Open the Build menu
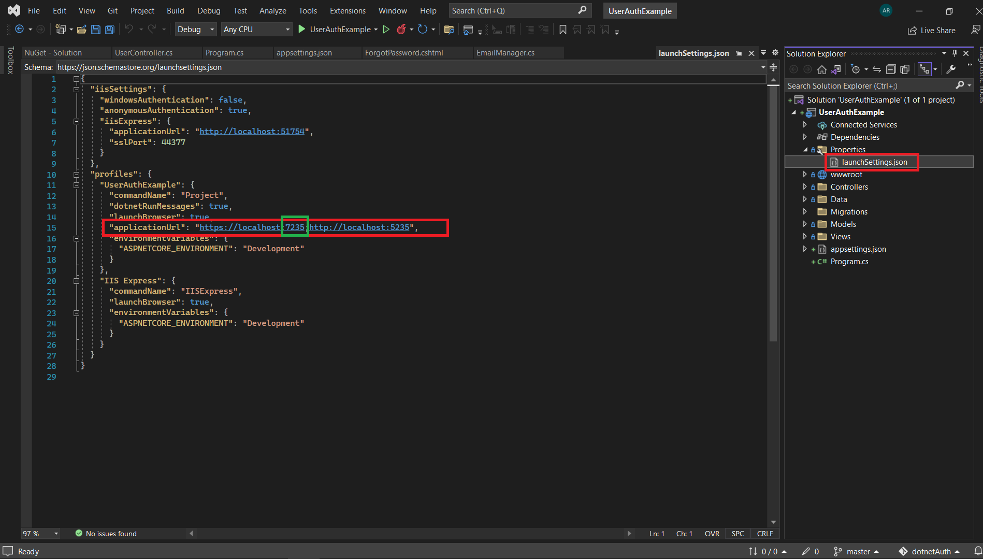Image resolution: width=983 pixels, height=559 pixels. coord(175,11)
